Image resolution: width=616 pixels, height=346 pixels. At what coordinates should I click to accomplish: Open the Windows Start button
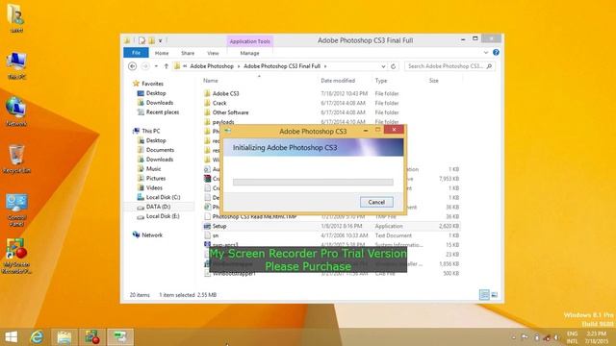[x=11, y=337]
